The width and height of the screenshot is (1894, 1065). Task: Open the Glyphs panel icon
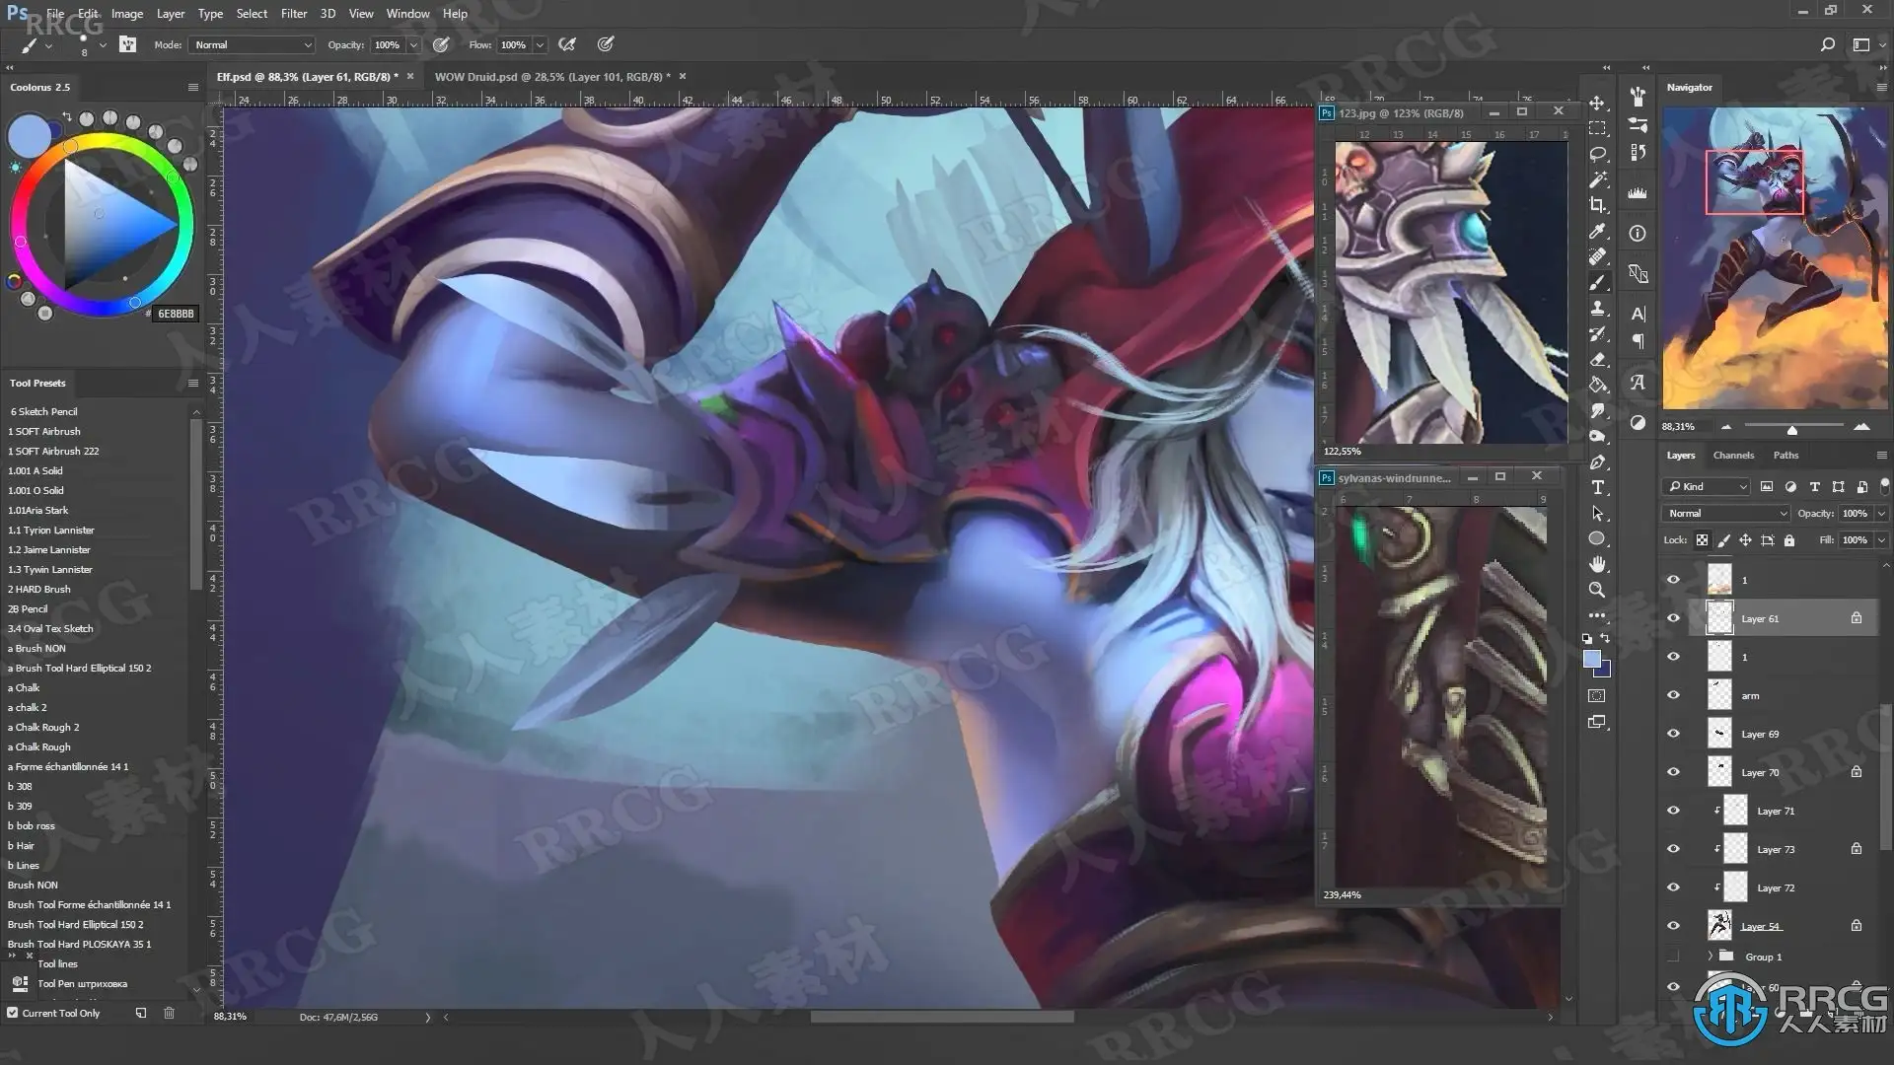[x=1638, y=383]
